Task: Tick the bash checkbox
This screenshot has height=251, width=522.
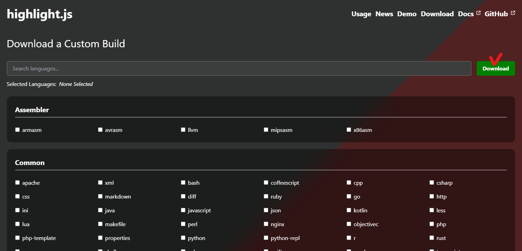Action: (183, 183)
